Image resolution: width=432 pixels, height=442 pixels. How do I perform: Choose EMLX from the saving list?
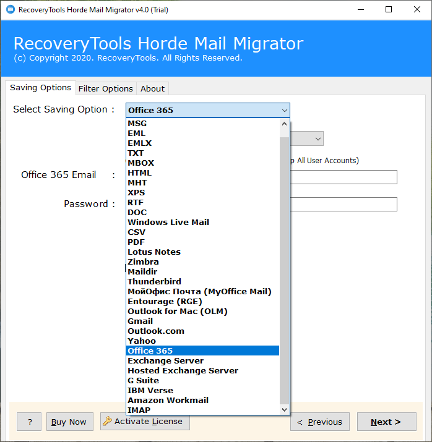pyautogui.click(x=202, y=143)
